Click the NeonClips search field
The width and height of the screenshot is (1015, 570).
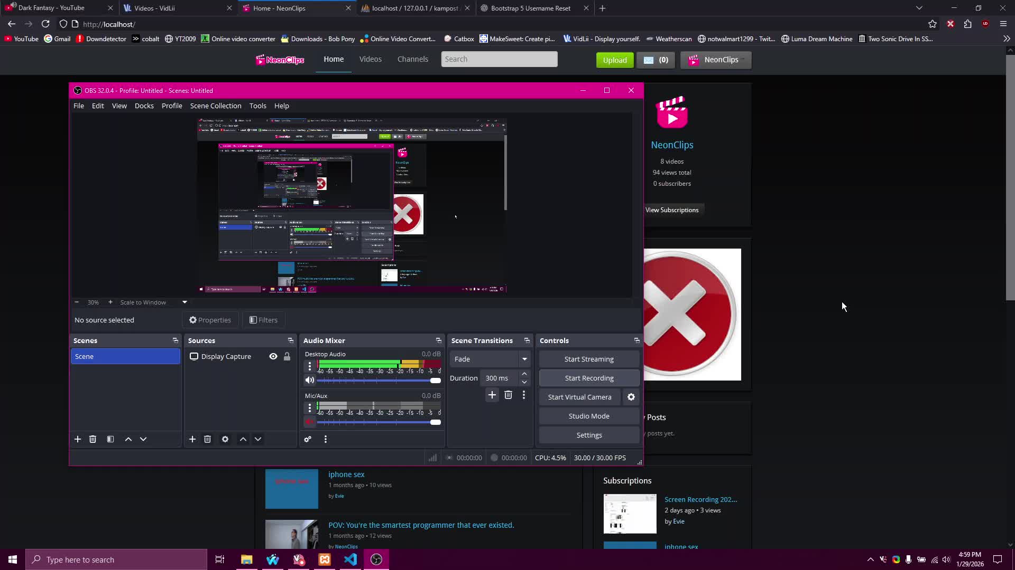500,59
